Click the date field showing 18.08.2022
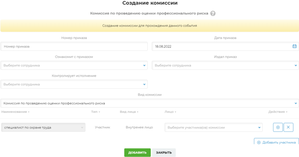 click(225, 46)
